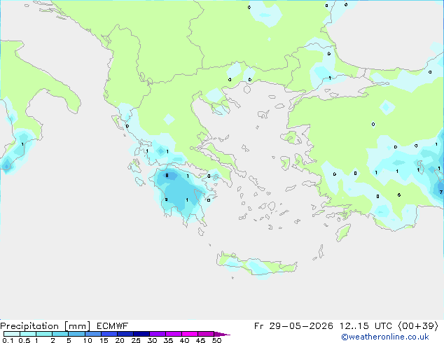Click the "0.5" legend scale value

tap(25, 340)
